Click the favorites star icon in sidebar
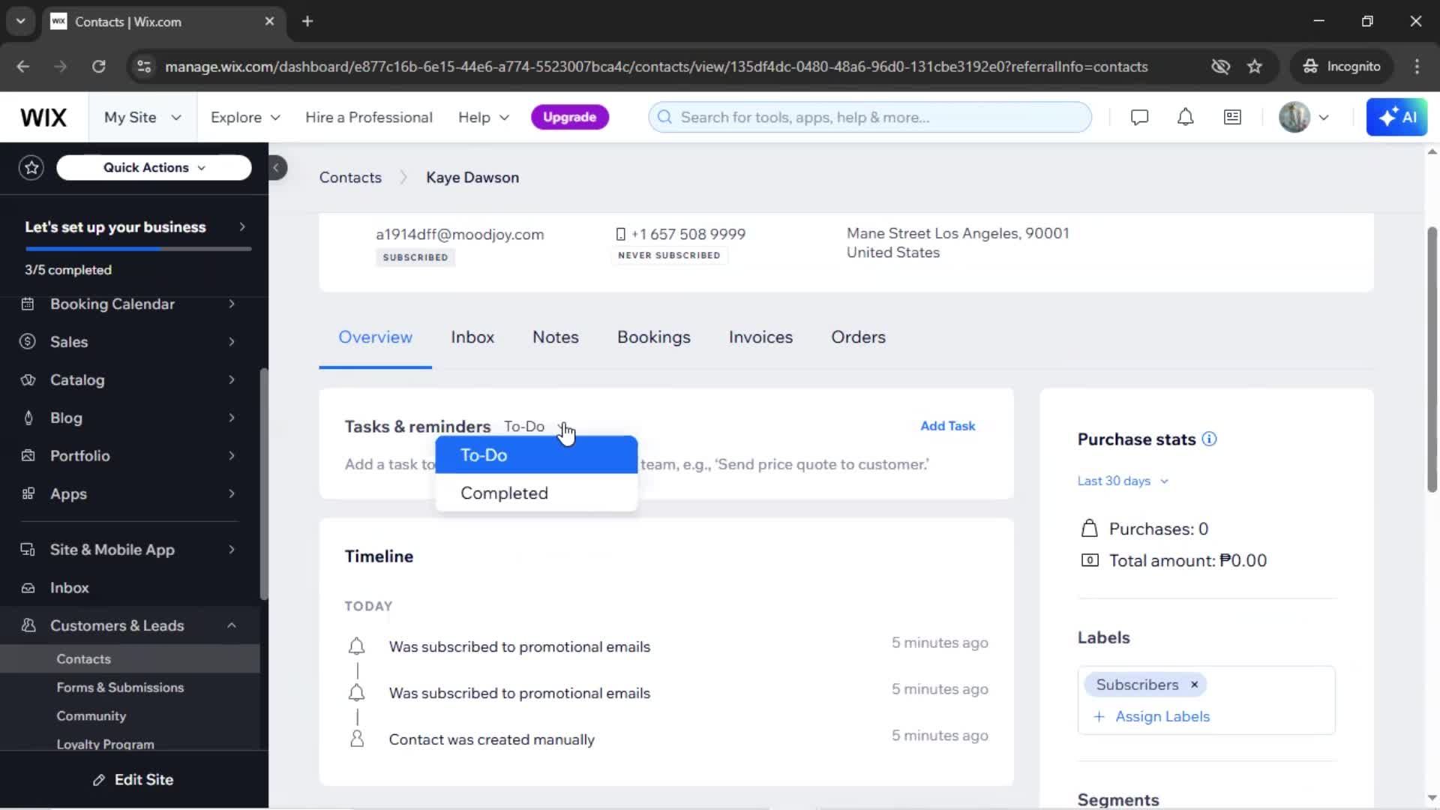The height and width of the screenshot is (810, 1440). 31,167
